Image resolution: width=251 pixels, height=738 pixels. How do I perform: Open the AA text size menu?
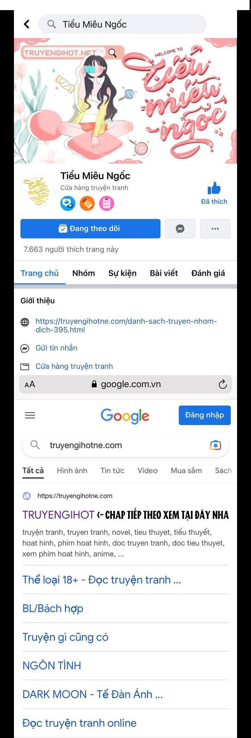30,385
